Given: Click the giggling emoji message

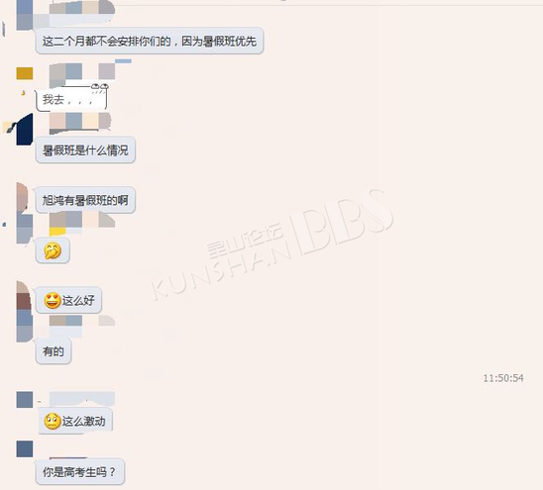Looking at the screenshot, I should tap(53, 250).
